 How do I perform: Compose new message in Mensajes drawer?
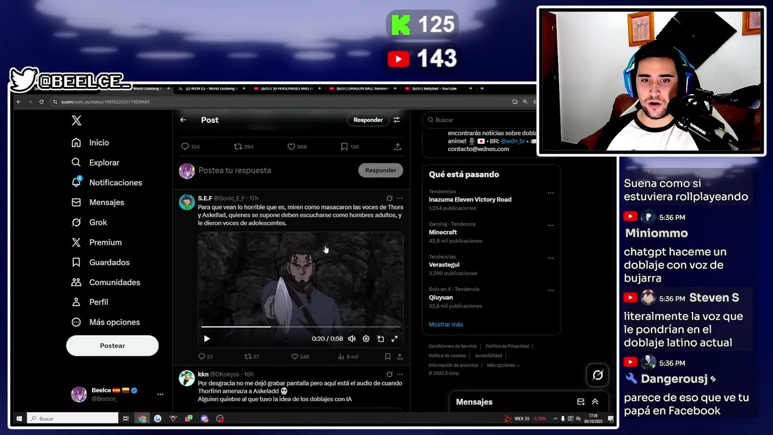(581, 402)
